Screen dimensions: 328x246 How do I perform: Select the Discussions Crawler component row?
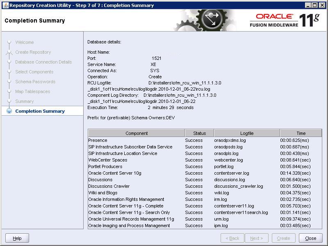click(x=205, y=186)
